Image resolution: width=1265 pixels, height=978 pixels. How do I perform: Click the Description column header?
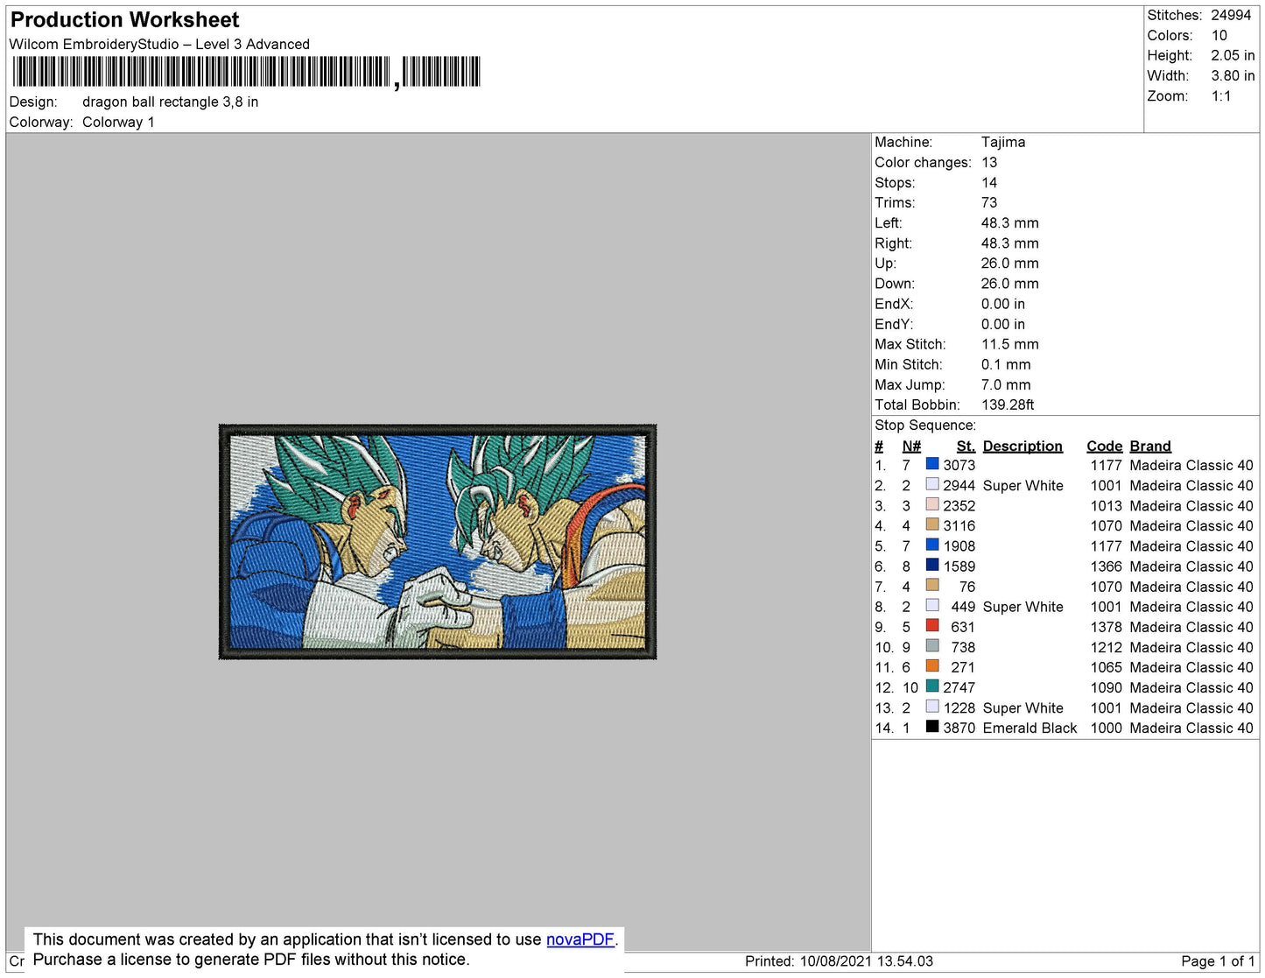[1022, 446]
